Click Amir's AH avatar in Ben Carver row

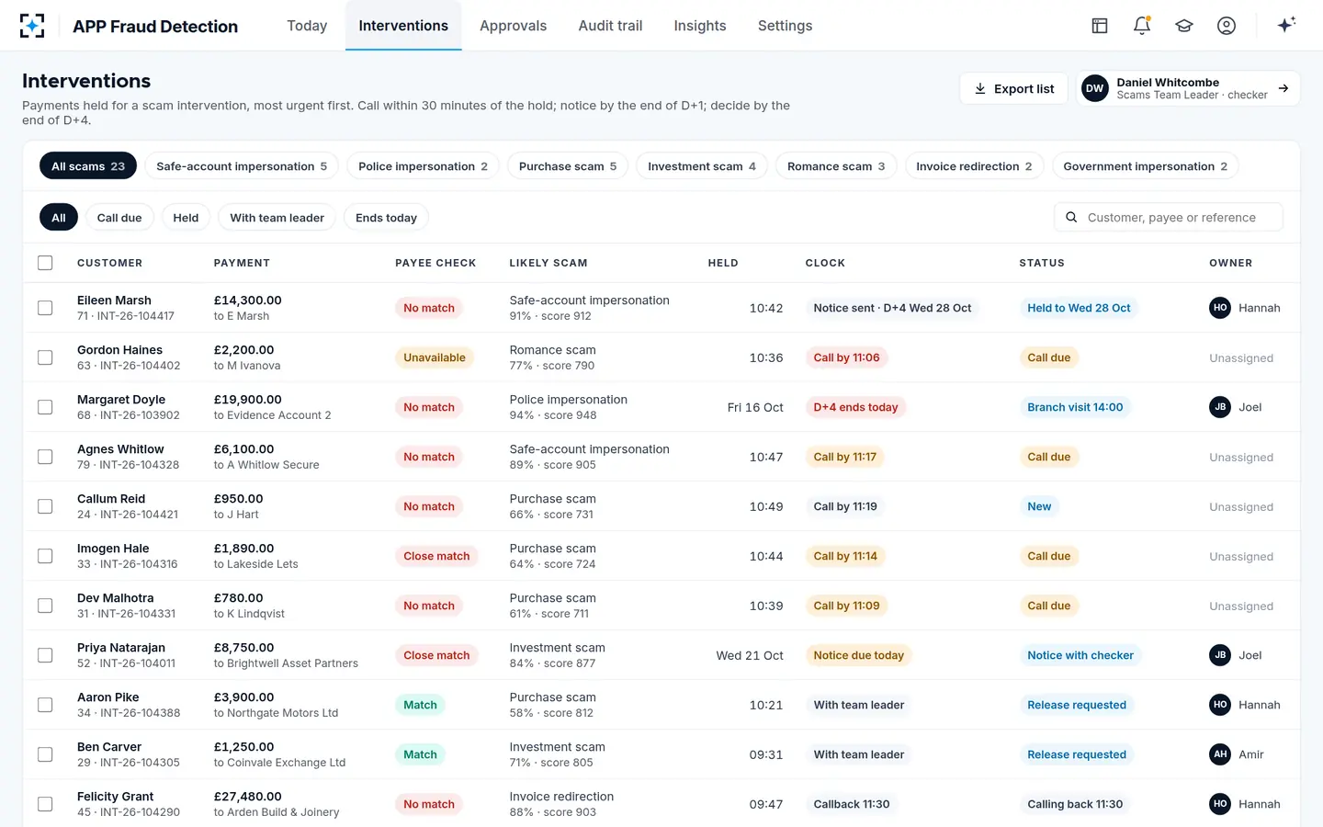point(1220,754)
